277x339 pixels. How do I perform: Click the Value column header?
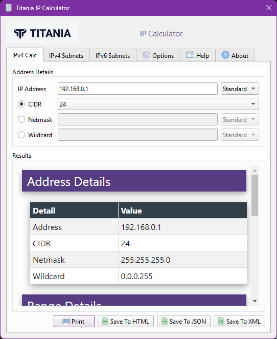182,210
